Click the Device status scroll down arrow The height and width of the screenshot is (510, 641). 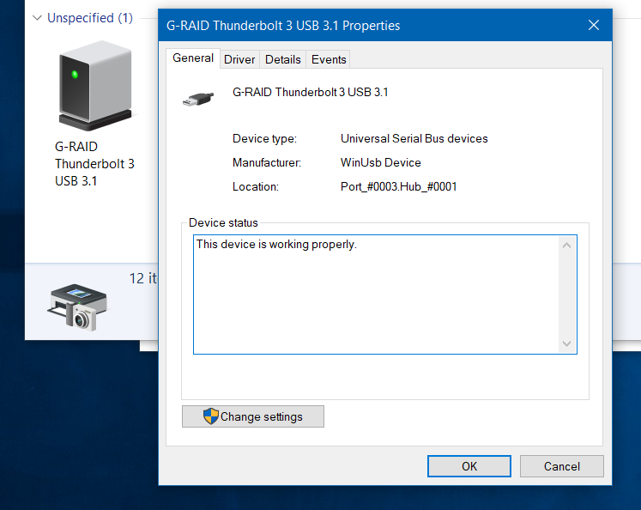[x=566, y=343]
